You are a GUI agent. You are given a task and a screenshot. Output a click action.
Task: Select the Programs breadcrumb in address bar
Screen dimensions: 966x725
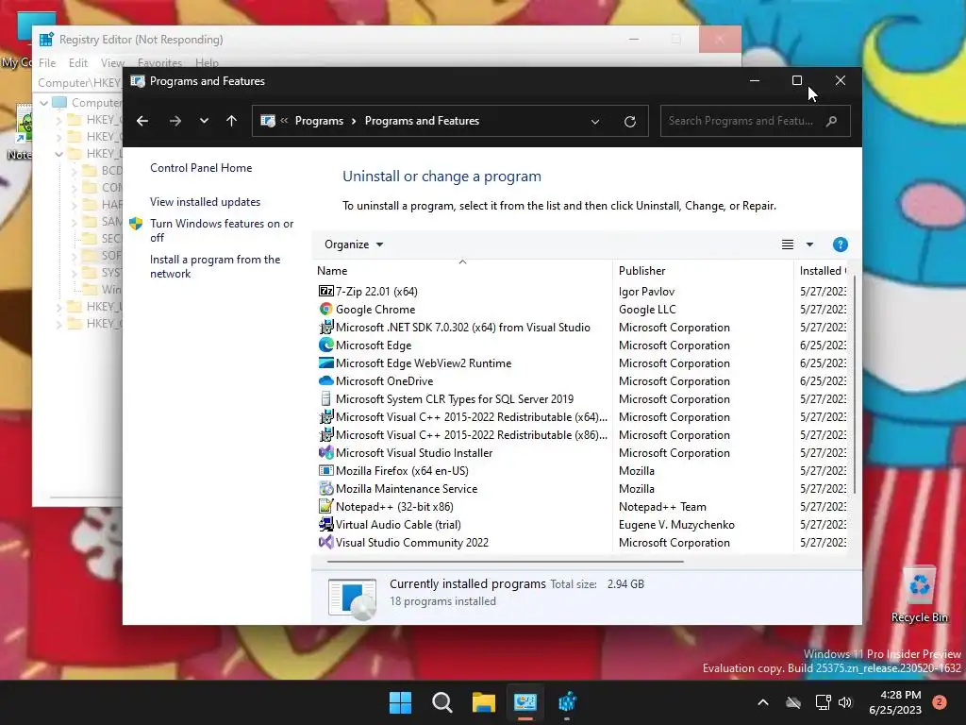click(319, 121)
